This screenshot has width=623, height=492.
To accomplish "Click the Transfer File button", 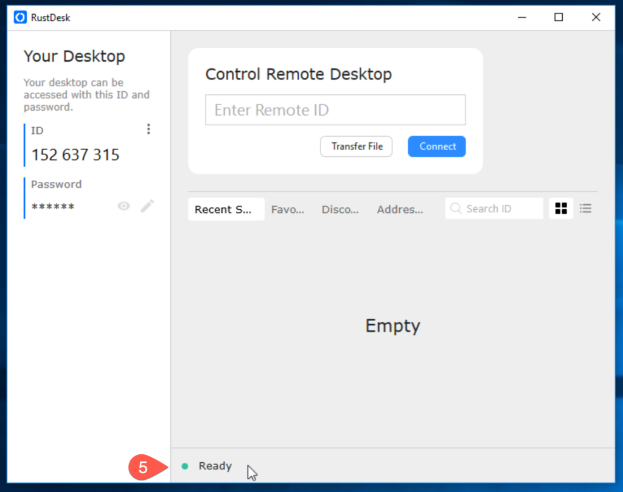I will point(357,147).
